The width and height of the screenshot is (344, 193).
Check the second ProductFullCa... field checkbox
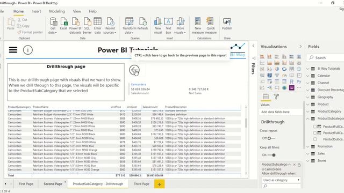coord(315,133)
